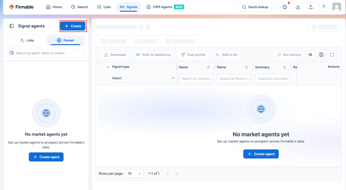Go to previous page arrow
This screenshot has height=190, width=346.
click(x=168, y=173)
